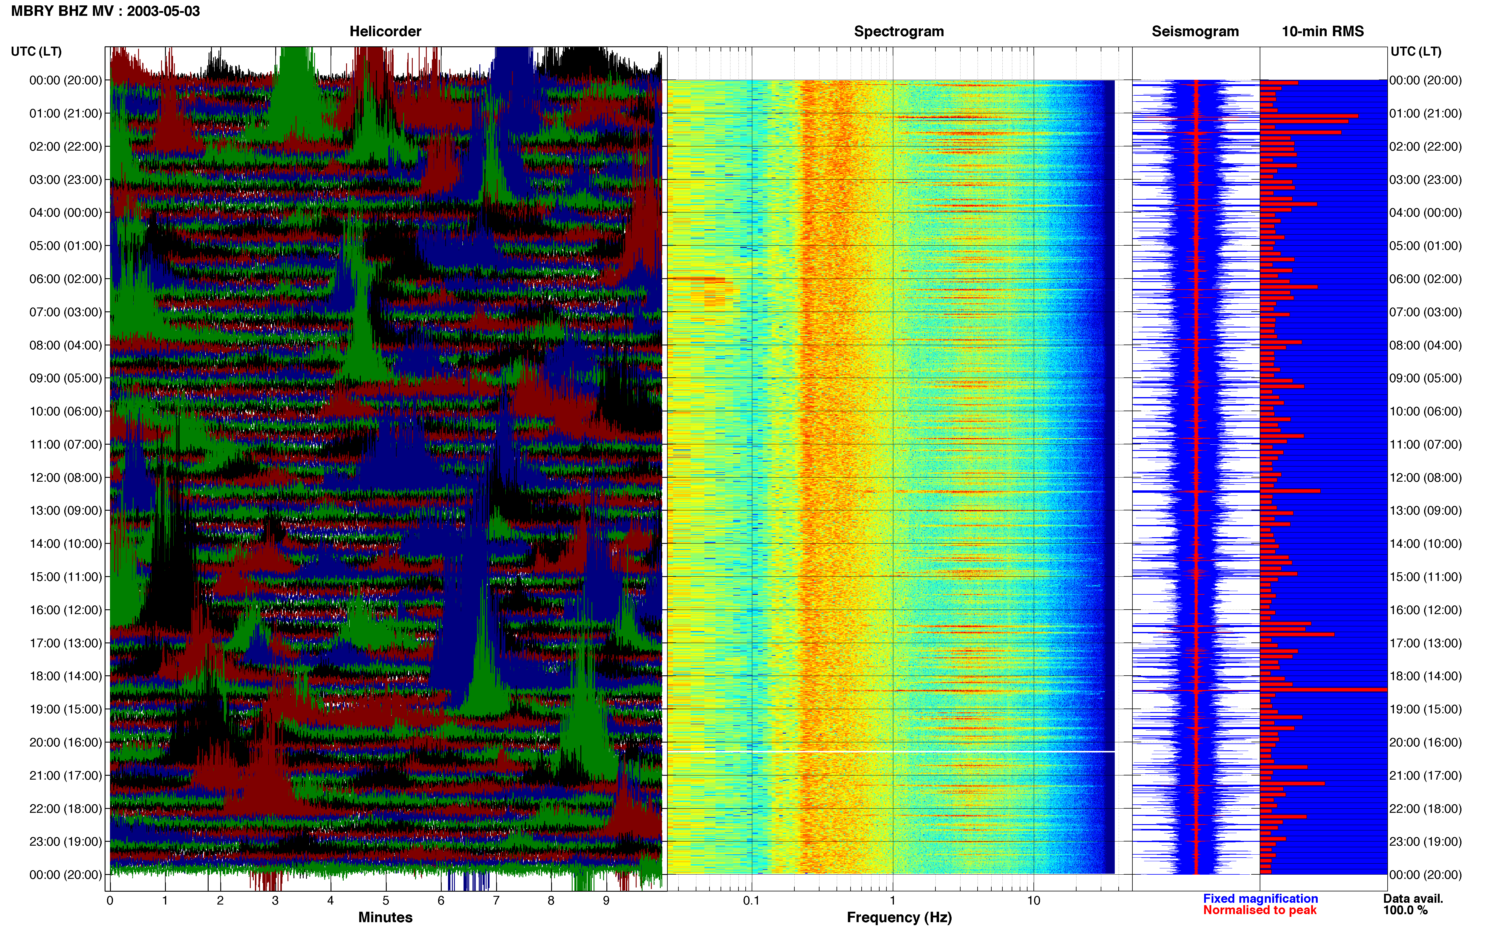The height and width of the screenshot is (938, 1500).
Task: Click the '3' tick on Minutes axis
Action: tap(276, 901)
